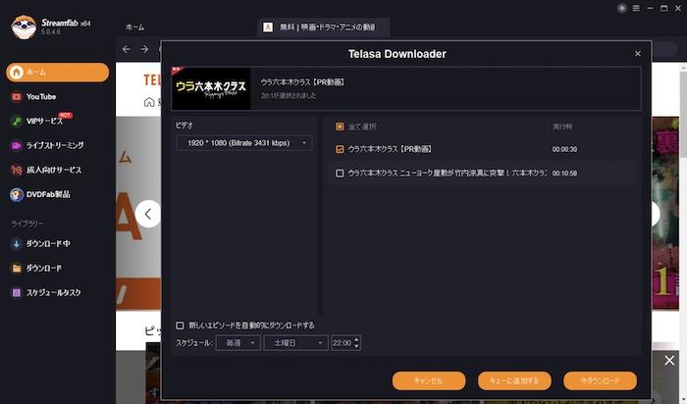The width and height of the screenshot is (687, 404).
Task: Open ダウンロード library folder
Action: pyautogui.click(x=36, y=268)
